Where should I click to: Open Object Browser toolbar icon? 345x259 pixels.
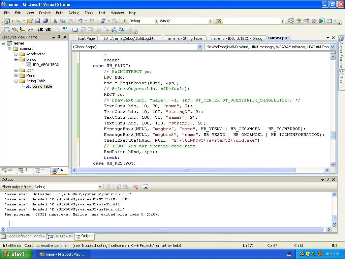(x=306, y=21)
